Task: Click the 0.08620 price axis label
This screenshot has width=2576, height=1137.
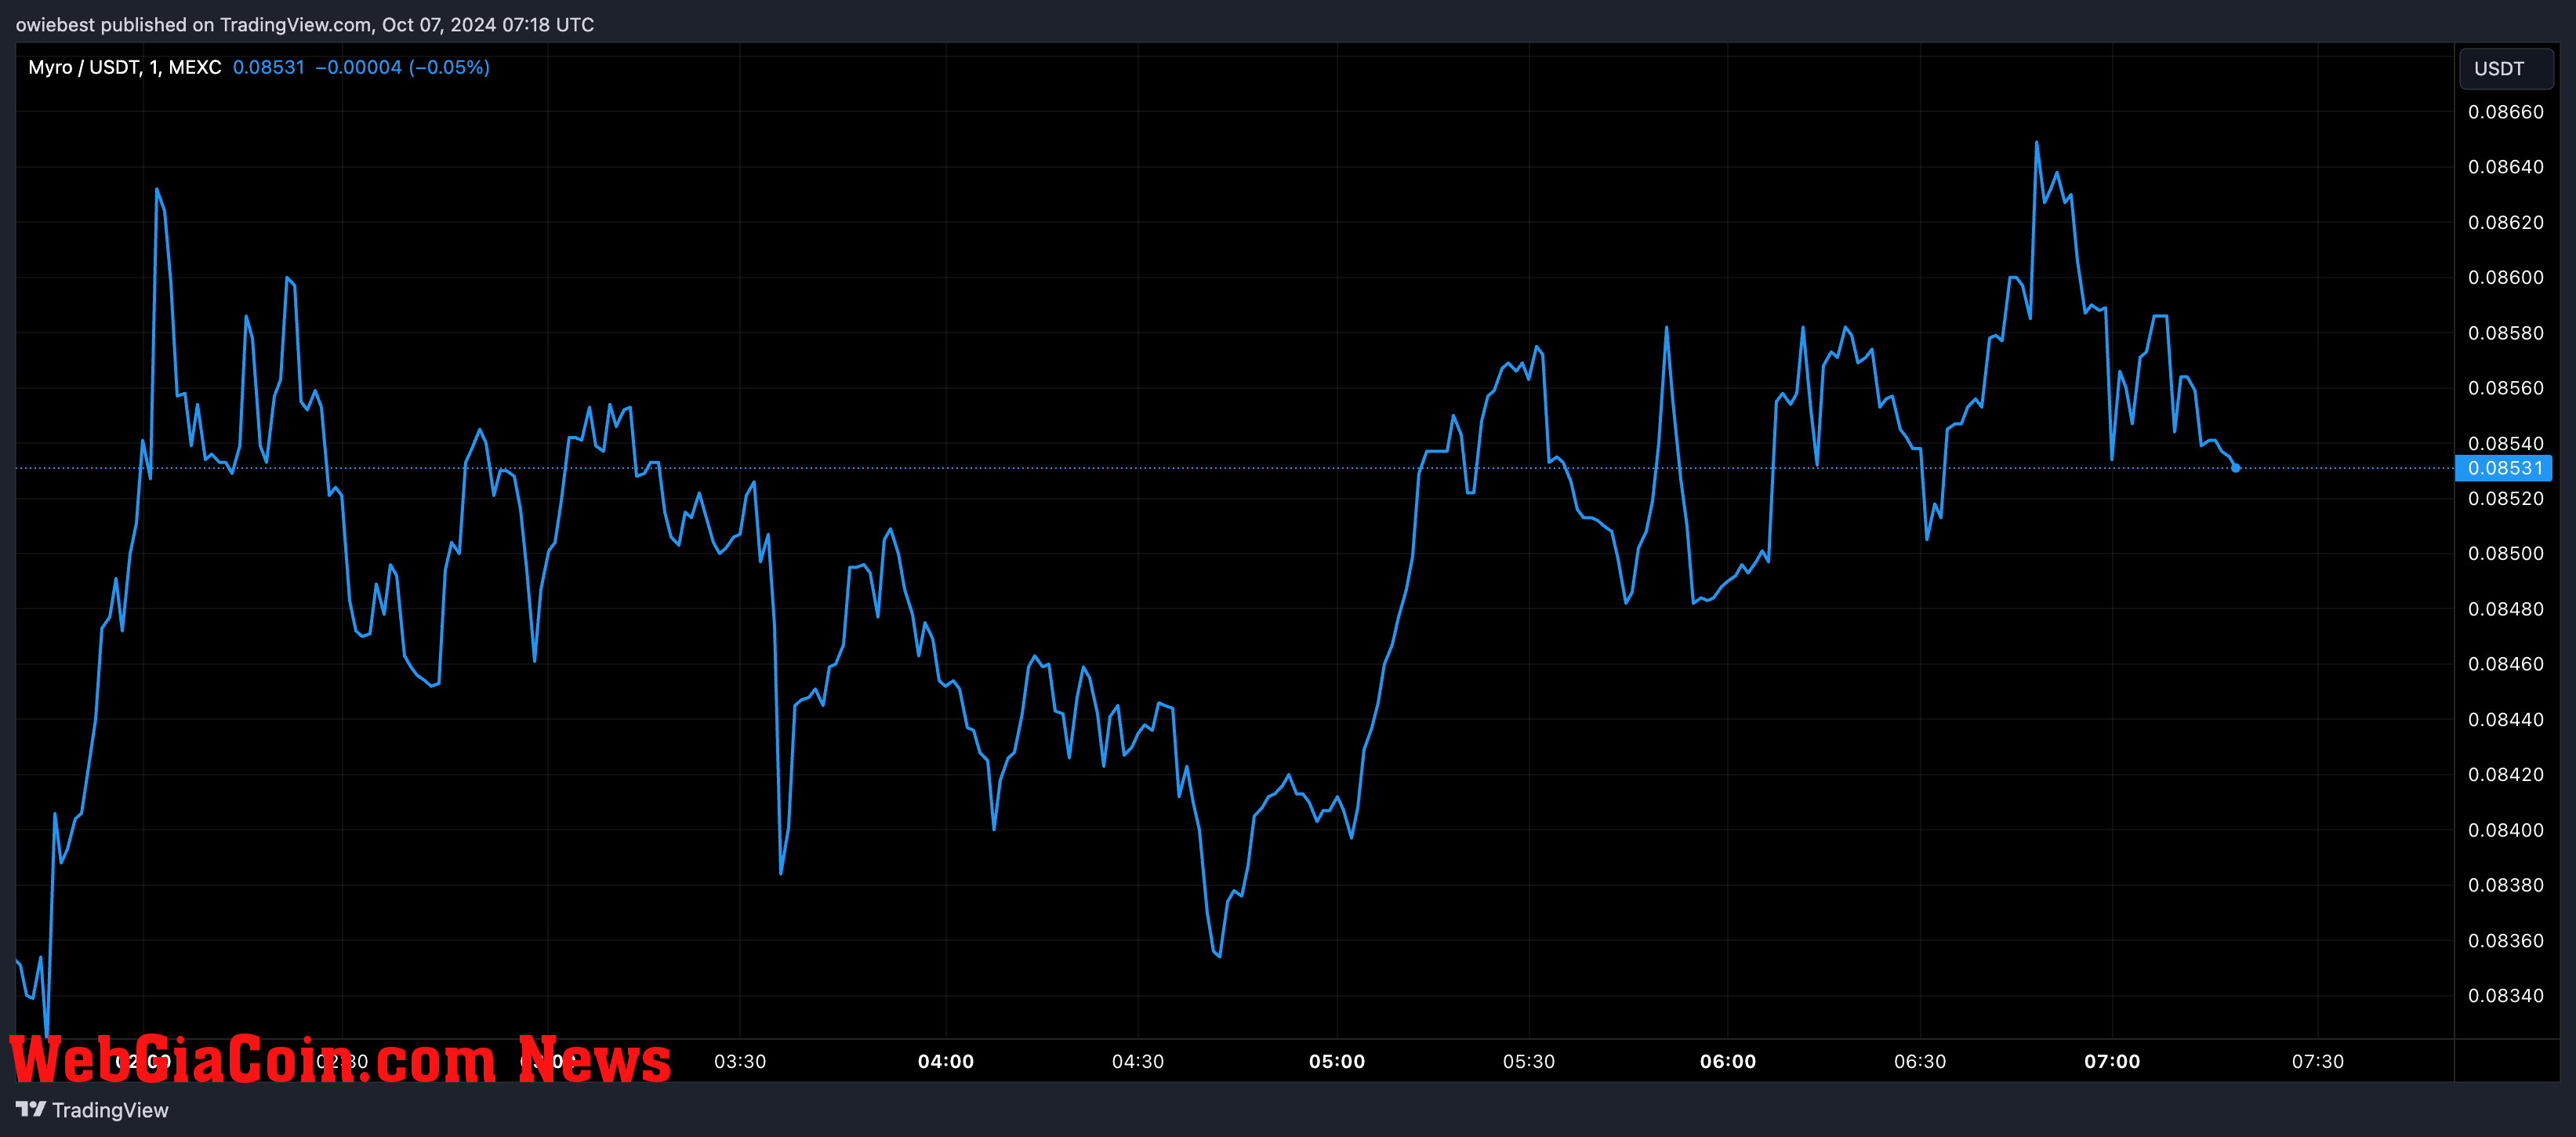Action: coord(2505,222)
